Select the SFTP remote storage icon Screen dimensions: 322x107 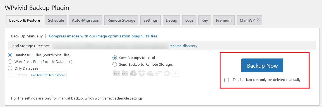click(125, 73)
